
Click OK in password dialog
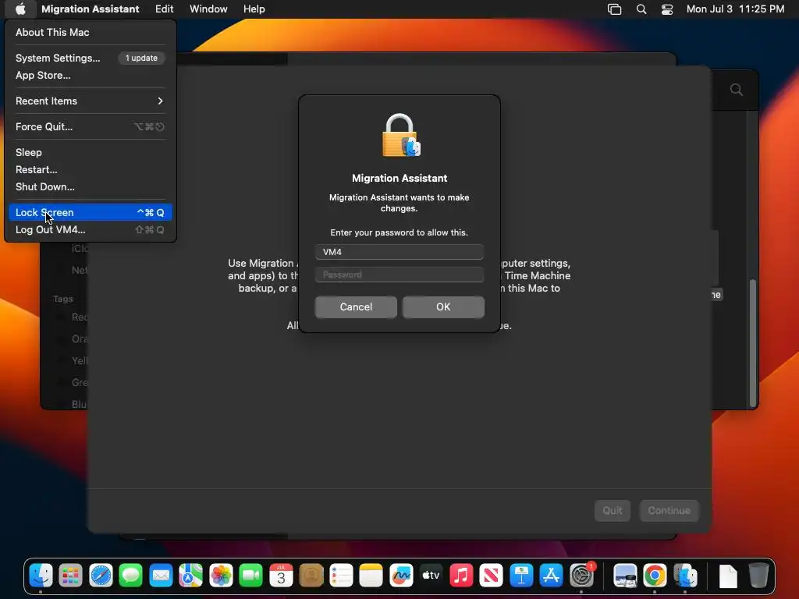point(443,307)
